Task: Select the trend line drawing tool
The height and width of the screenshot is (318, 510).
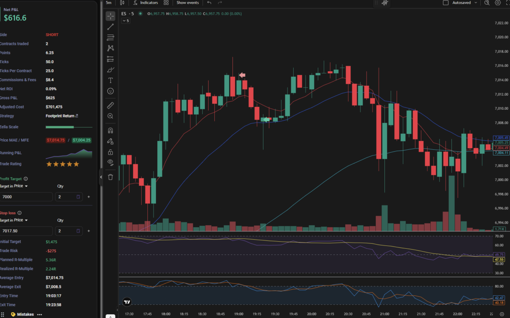Action: coord(110,27)
